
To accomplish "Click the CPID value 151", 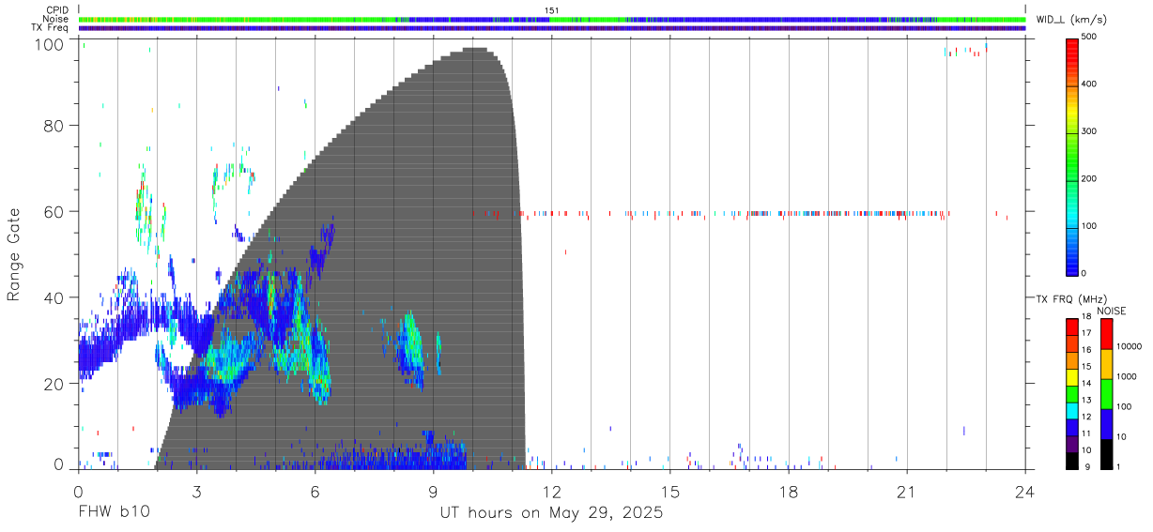I will click(552, 10).
